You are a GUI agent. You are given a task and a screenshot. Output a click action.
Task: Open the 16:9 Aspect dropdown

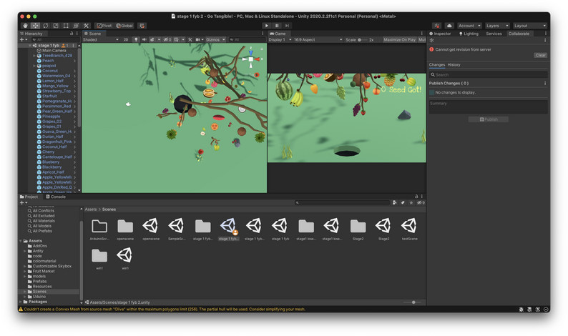(x=309, y=40)
